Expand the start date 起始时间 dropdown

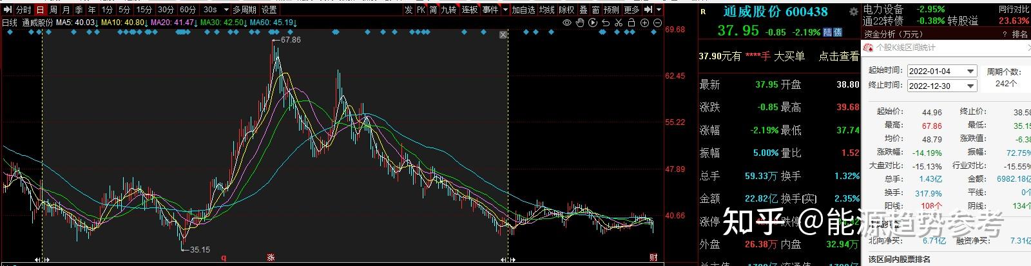point(970,71)
